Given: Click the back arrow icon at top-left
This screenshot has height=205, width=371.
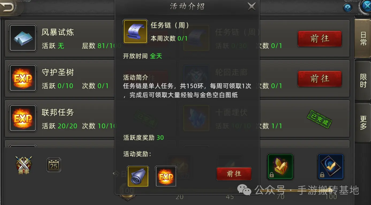Looking at the screenshot, I should coord(9,7).
